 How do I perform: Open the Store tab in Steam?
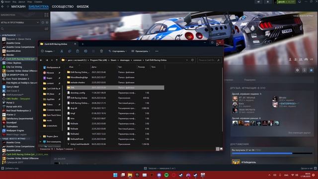click(18, 6)
